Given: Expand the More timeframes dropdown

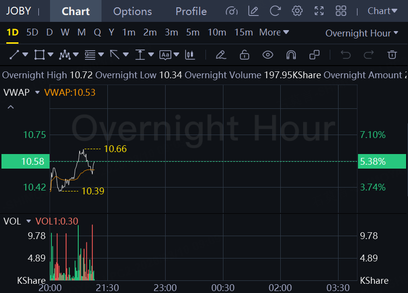Looking at the screenshot, I should click(x=274, y=33).
